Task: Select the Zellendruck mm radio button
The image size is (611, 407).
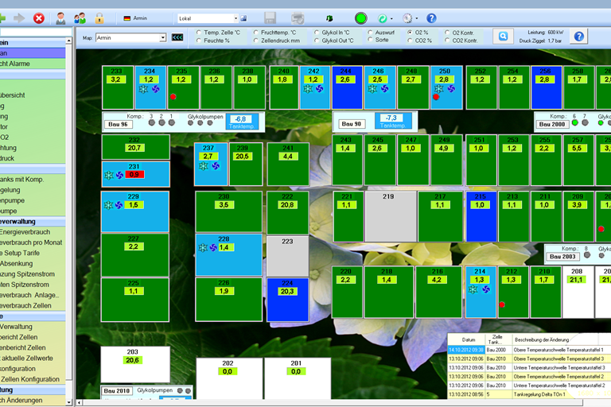Action: (x=256, y=40)
